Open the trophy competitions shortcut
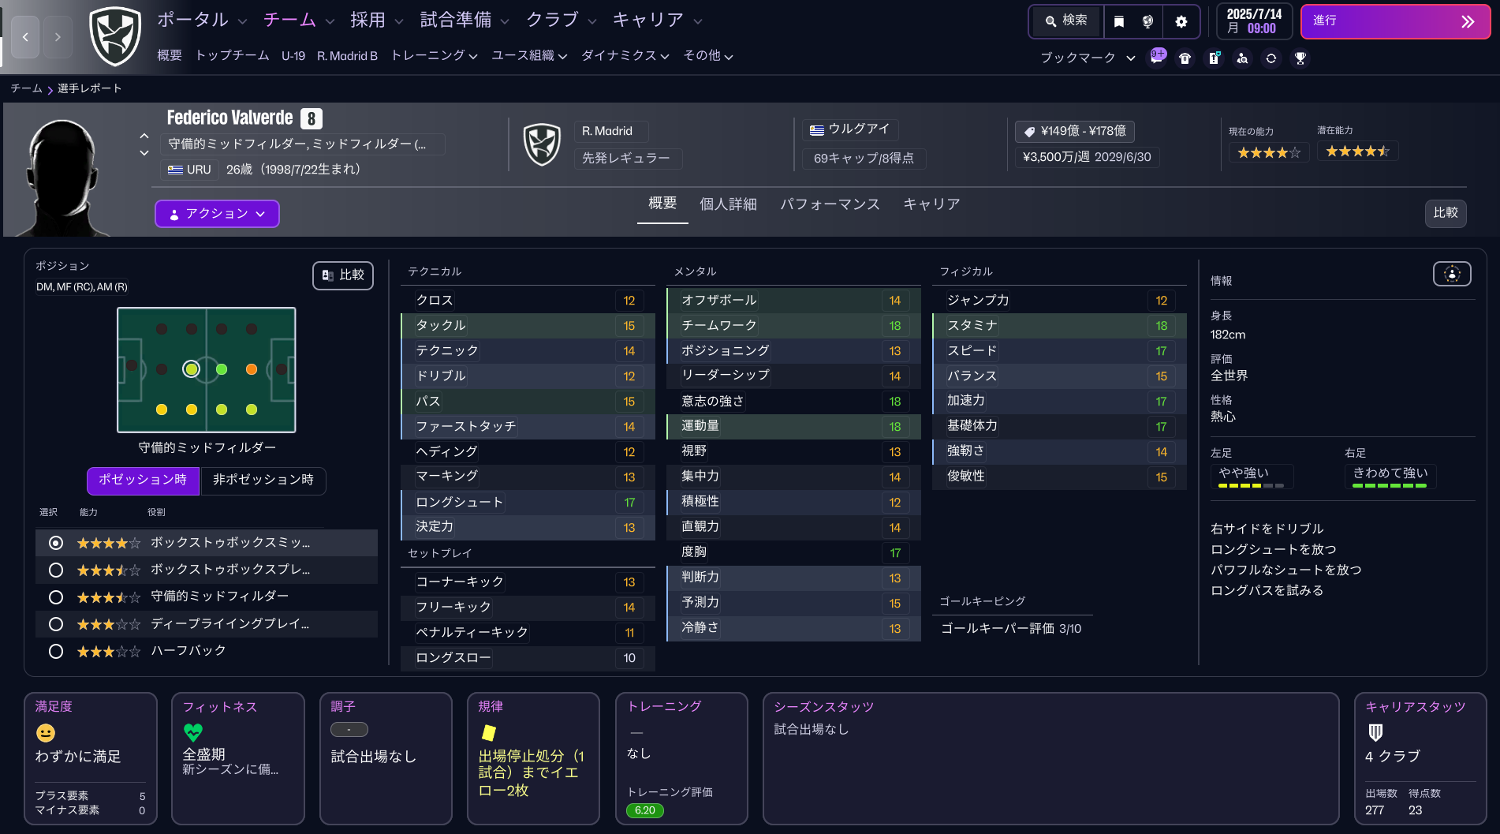 pos(1300,58)
